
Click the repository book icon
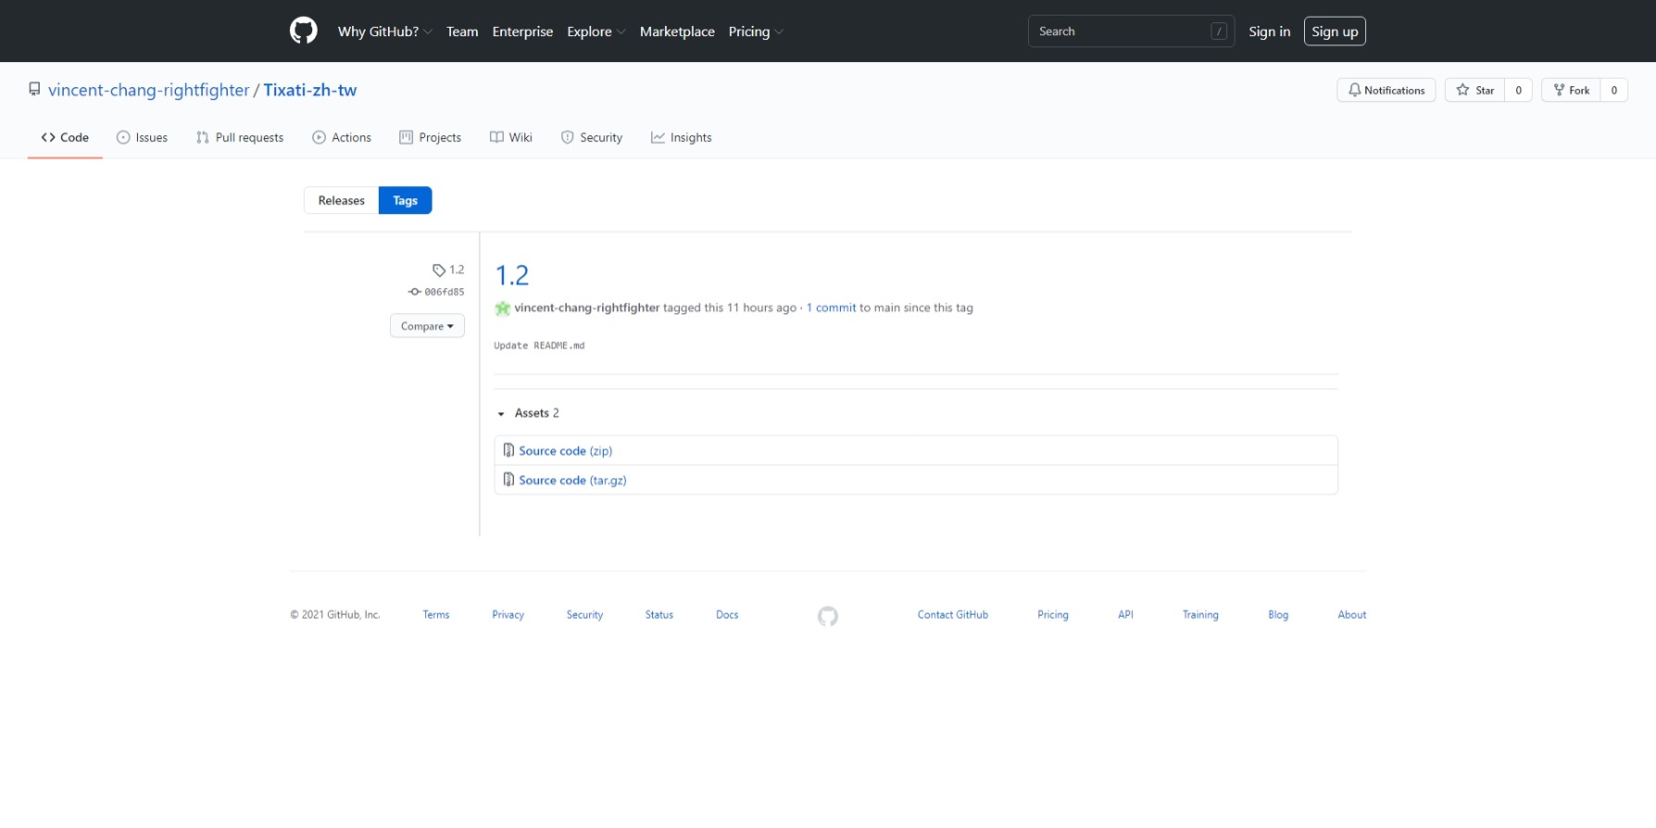pyautogui.click(x=34, y=89)
